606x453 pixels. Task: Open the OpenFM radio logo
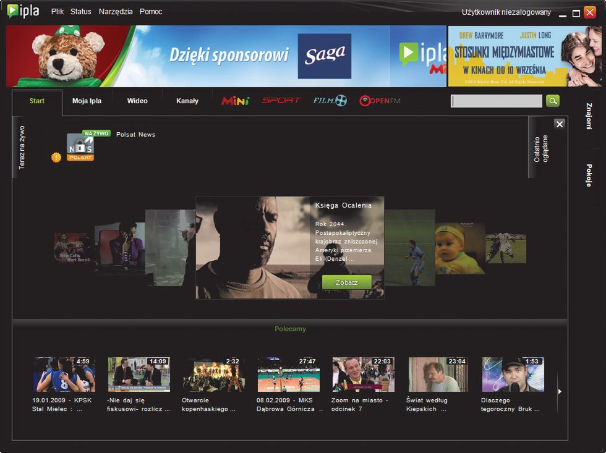tap(380, 101)
